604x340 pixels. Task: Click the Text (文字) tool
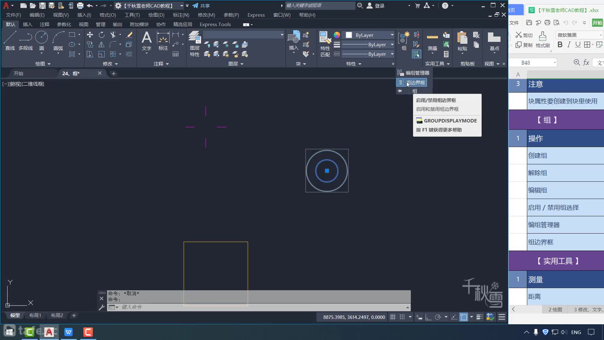[x=147, y=41]
